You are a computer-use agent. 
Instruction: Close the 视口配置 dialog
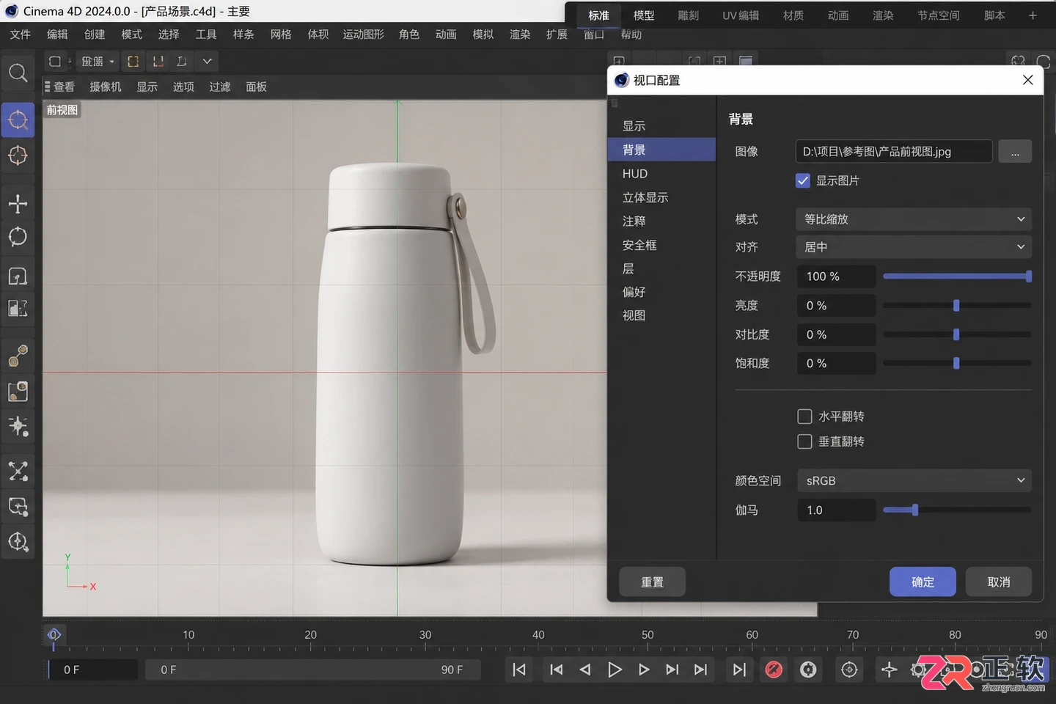[1028, 80]
